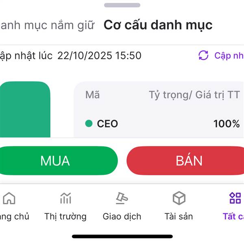This screenshot has height=244, width=244.
Task: Open the Thị trường chart icon
Action: click(x=65, y=198)
